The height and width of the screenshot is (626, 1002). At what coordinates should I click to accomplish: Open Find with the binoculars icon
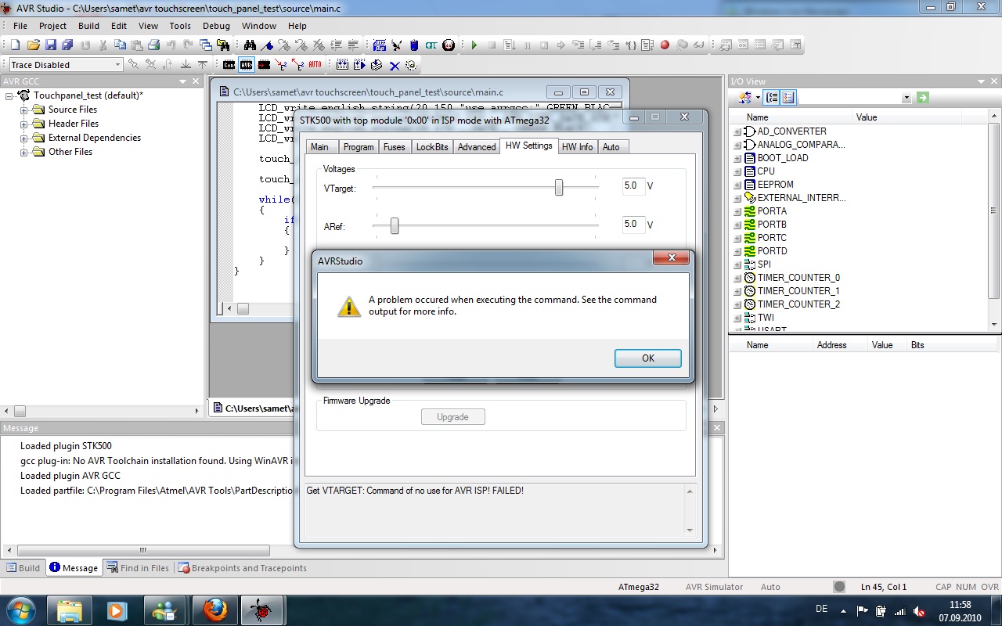pos(249,45)
